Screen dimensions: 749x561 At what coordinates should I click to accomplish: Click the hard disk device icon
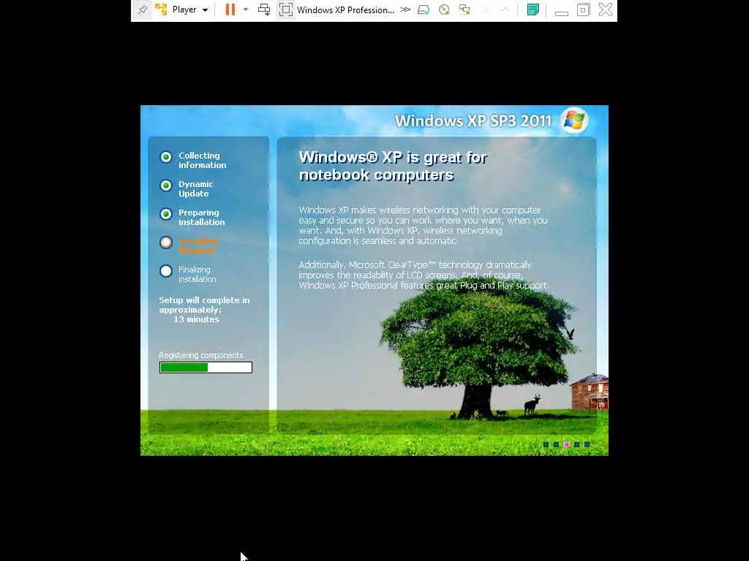[424, 10]
